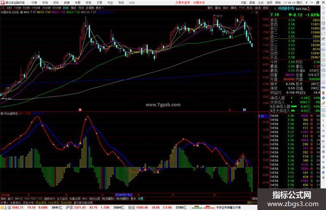Viewport: 326px width, 210px height.
Task: Open F10 company info
Action: (241, 8)
